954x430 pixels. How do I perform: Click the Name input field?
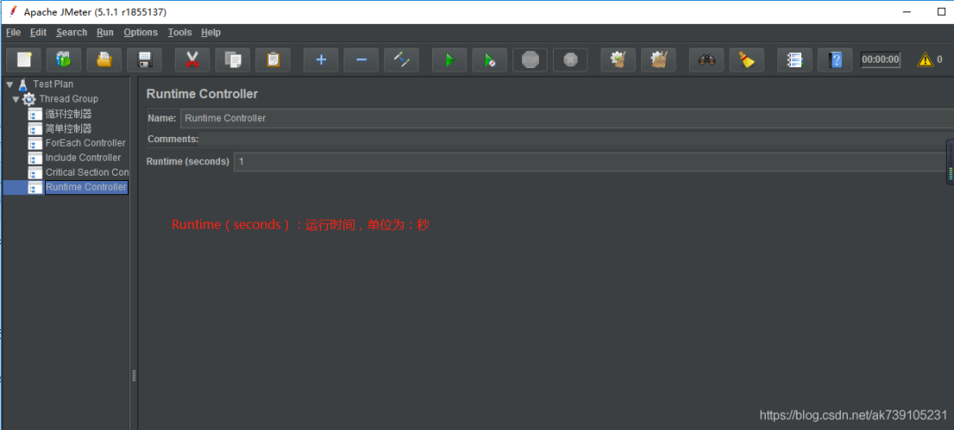click(x=567, y=118)
